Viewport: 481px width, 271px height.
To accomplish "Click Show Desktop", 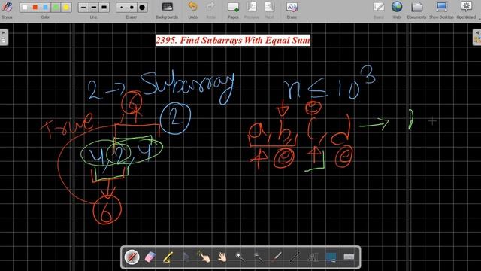I will (x=441, y=10).
